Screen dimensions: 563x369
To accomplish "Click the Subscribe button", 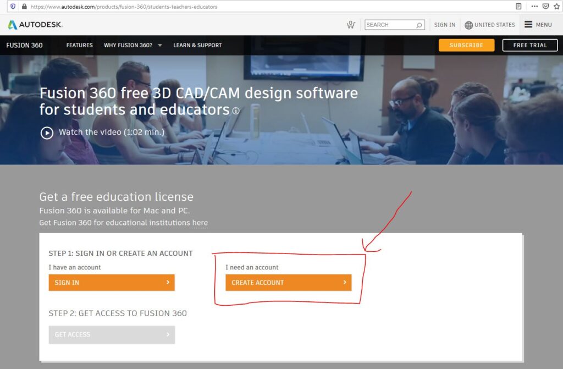I will point(466,45).
